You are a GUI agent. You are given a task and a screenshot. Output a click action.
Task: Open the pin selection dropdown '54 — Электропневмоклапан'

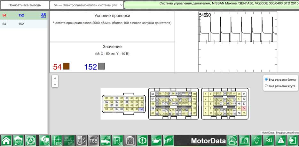click(87, 5)
